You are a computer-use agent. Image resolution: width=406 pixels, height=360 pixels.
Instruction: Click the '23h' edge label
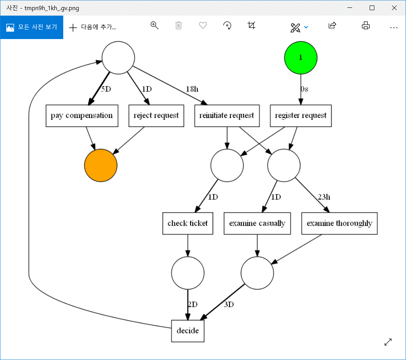[x=324, y=197]
